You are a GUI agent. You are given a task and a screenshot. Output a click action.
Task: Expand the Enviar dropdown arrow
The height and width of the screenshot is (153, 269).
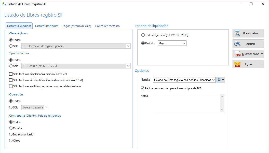click(x=262, y=64)
